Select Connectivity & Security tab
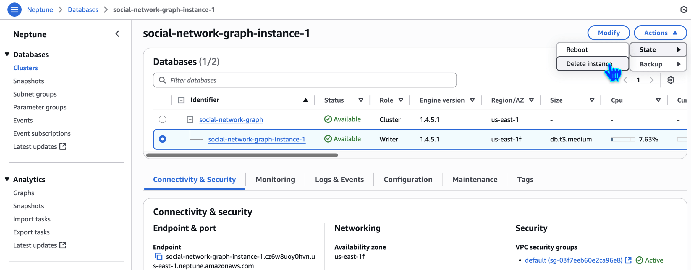This screenshot has height=270, width=691. (194, 180)
